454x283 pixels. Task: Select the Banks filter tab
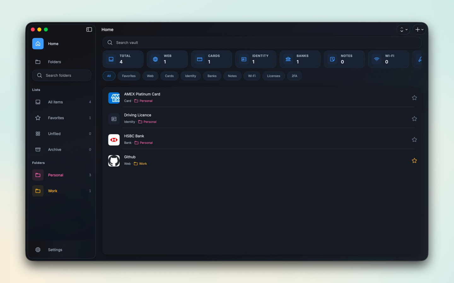coord(212,76)
